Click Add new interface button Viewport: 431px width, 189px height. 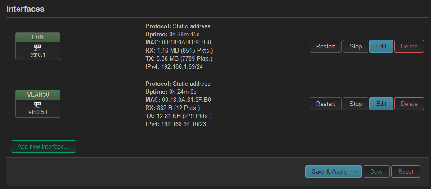(43, 146)
